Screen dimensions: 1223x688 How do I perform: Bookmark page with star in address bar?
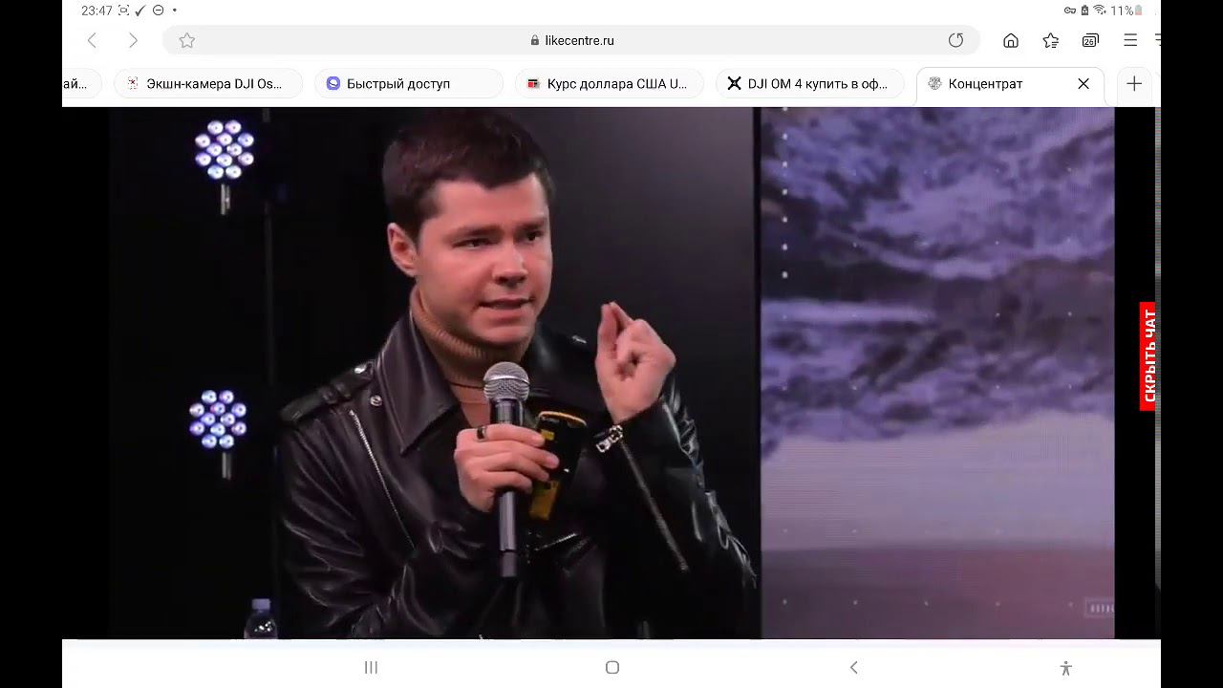point(187,40)
